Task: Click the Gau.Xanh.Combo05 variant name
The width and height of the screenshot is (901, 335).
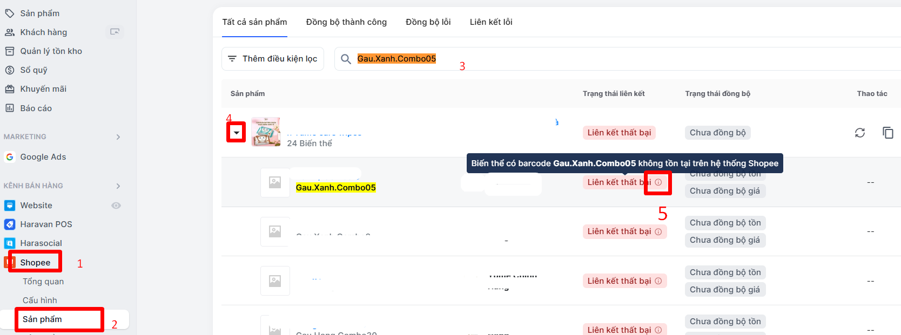Action: pos(335,188)
